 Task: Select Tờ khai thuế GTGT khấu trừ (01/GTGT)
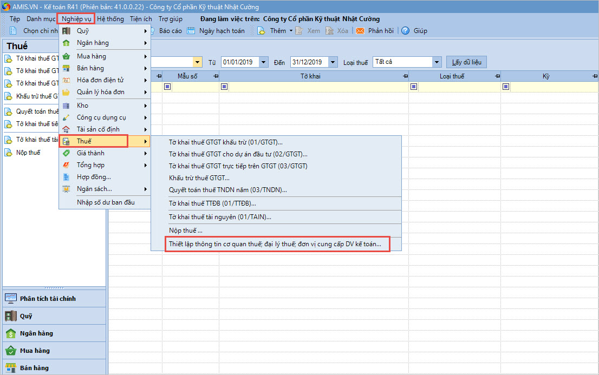[x=226, y=142]
